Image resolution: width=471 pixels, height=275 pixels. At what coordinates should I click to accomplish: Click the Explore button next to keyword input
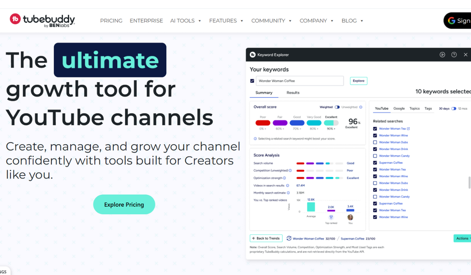coord(358,81)
